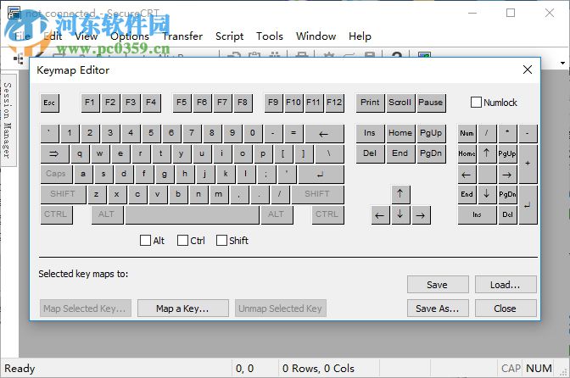Select the Del key in navigation cluster
Viewport: 570px width, 378px height.
coord(370,153)
